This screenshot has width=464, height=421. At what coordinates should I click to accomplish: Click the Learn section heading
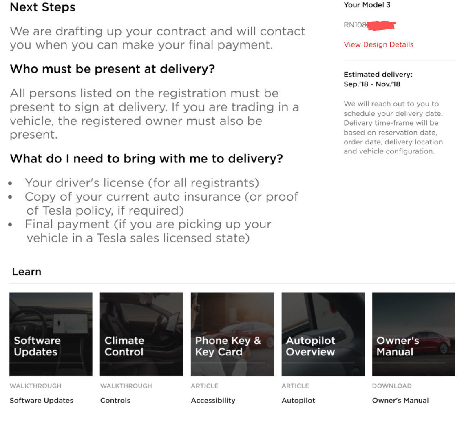click(27, 272)
